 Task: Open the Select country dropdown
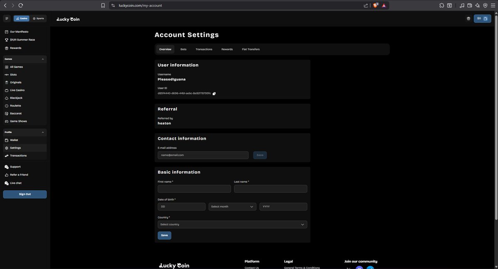click(x=232, y=224)
